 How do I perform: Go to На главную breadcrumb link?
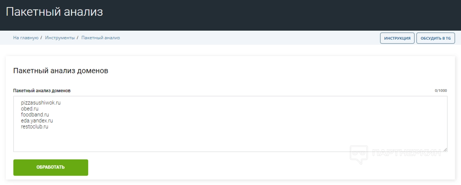tap(26, 38)
